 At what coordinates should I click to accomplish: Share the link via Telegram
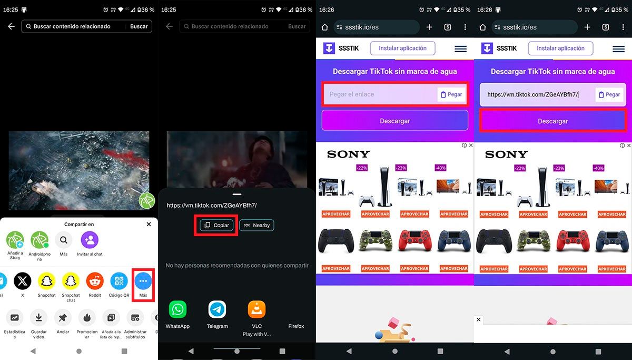[x=217, y=309]
